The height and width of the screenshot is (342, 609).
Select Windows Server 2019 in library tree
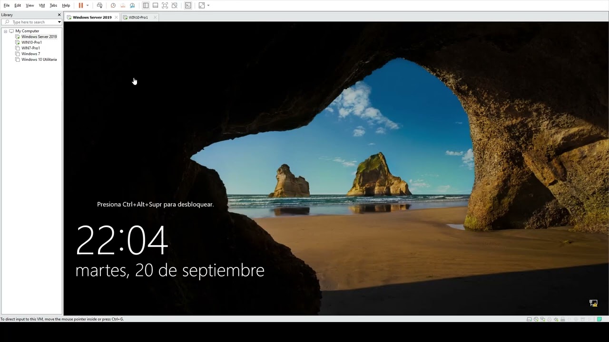39,37
